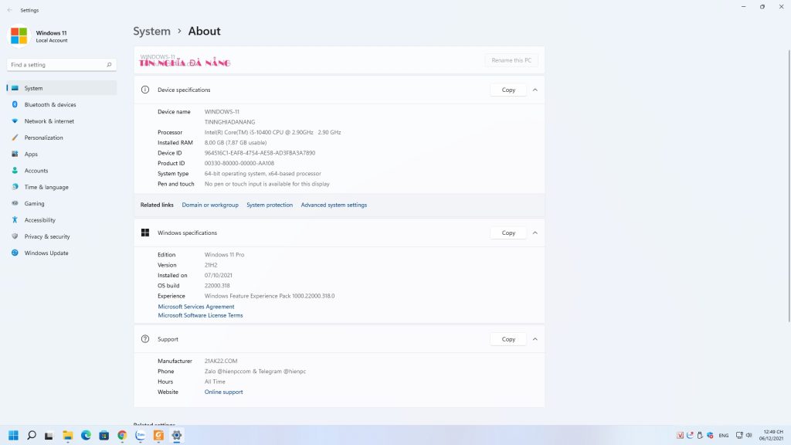The width and height of the screenshot is (791, 445).
Task: Click the Rename this PC button
Action: click(511, 60)
